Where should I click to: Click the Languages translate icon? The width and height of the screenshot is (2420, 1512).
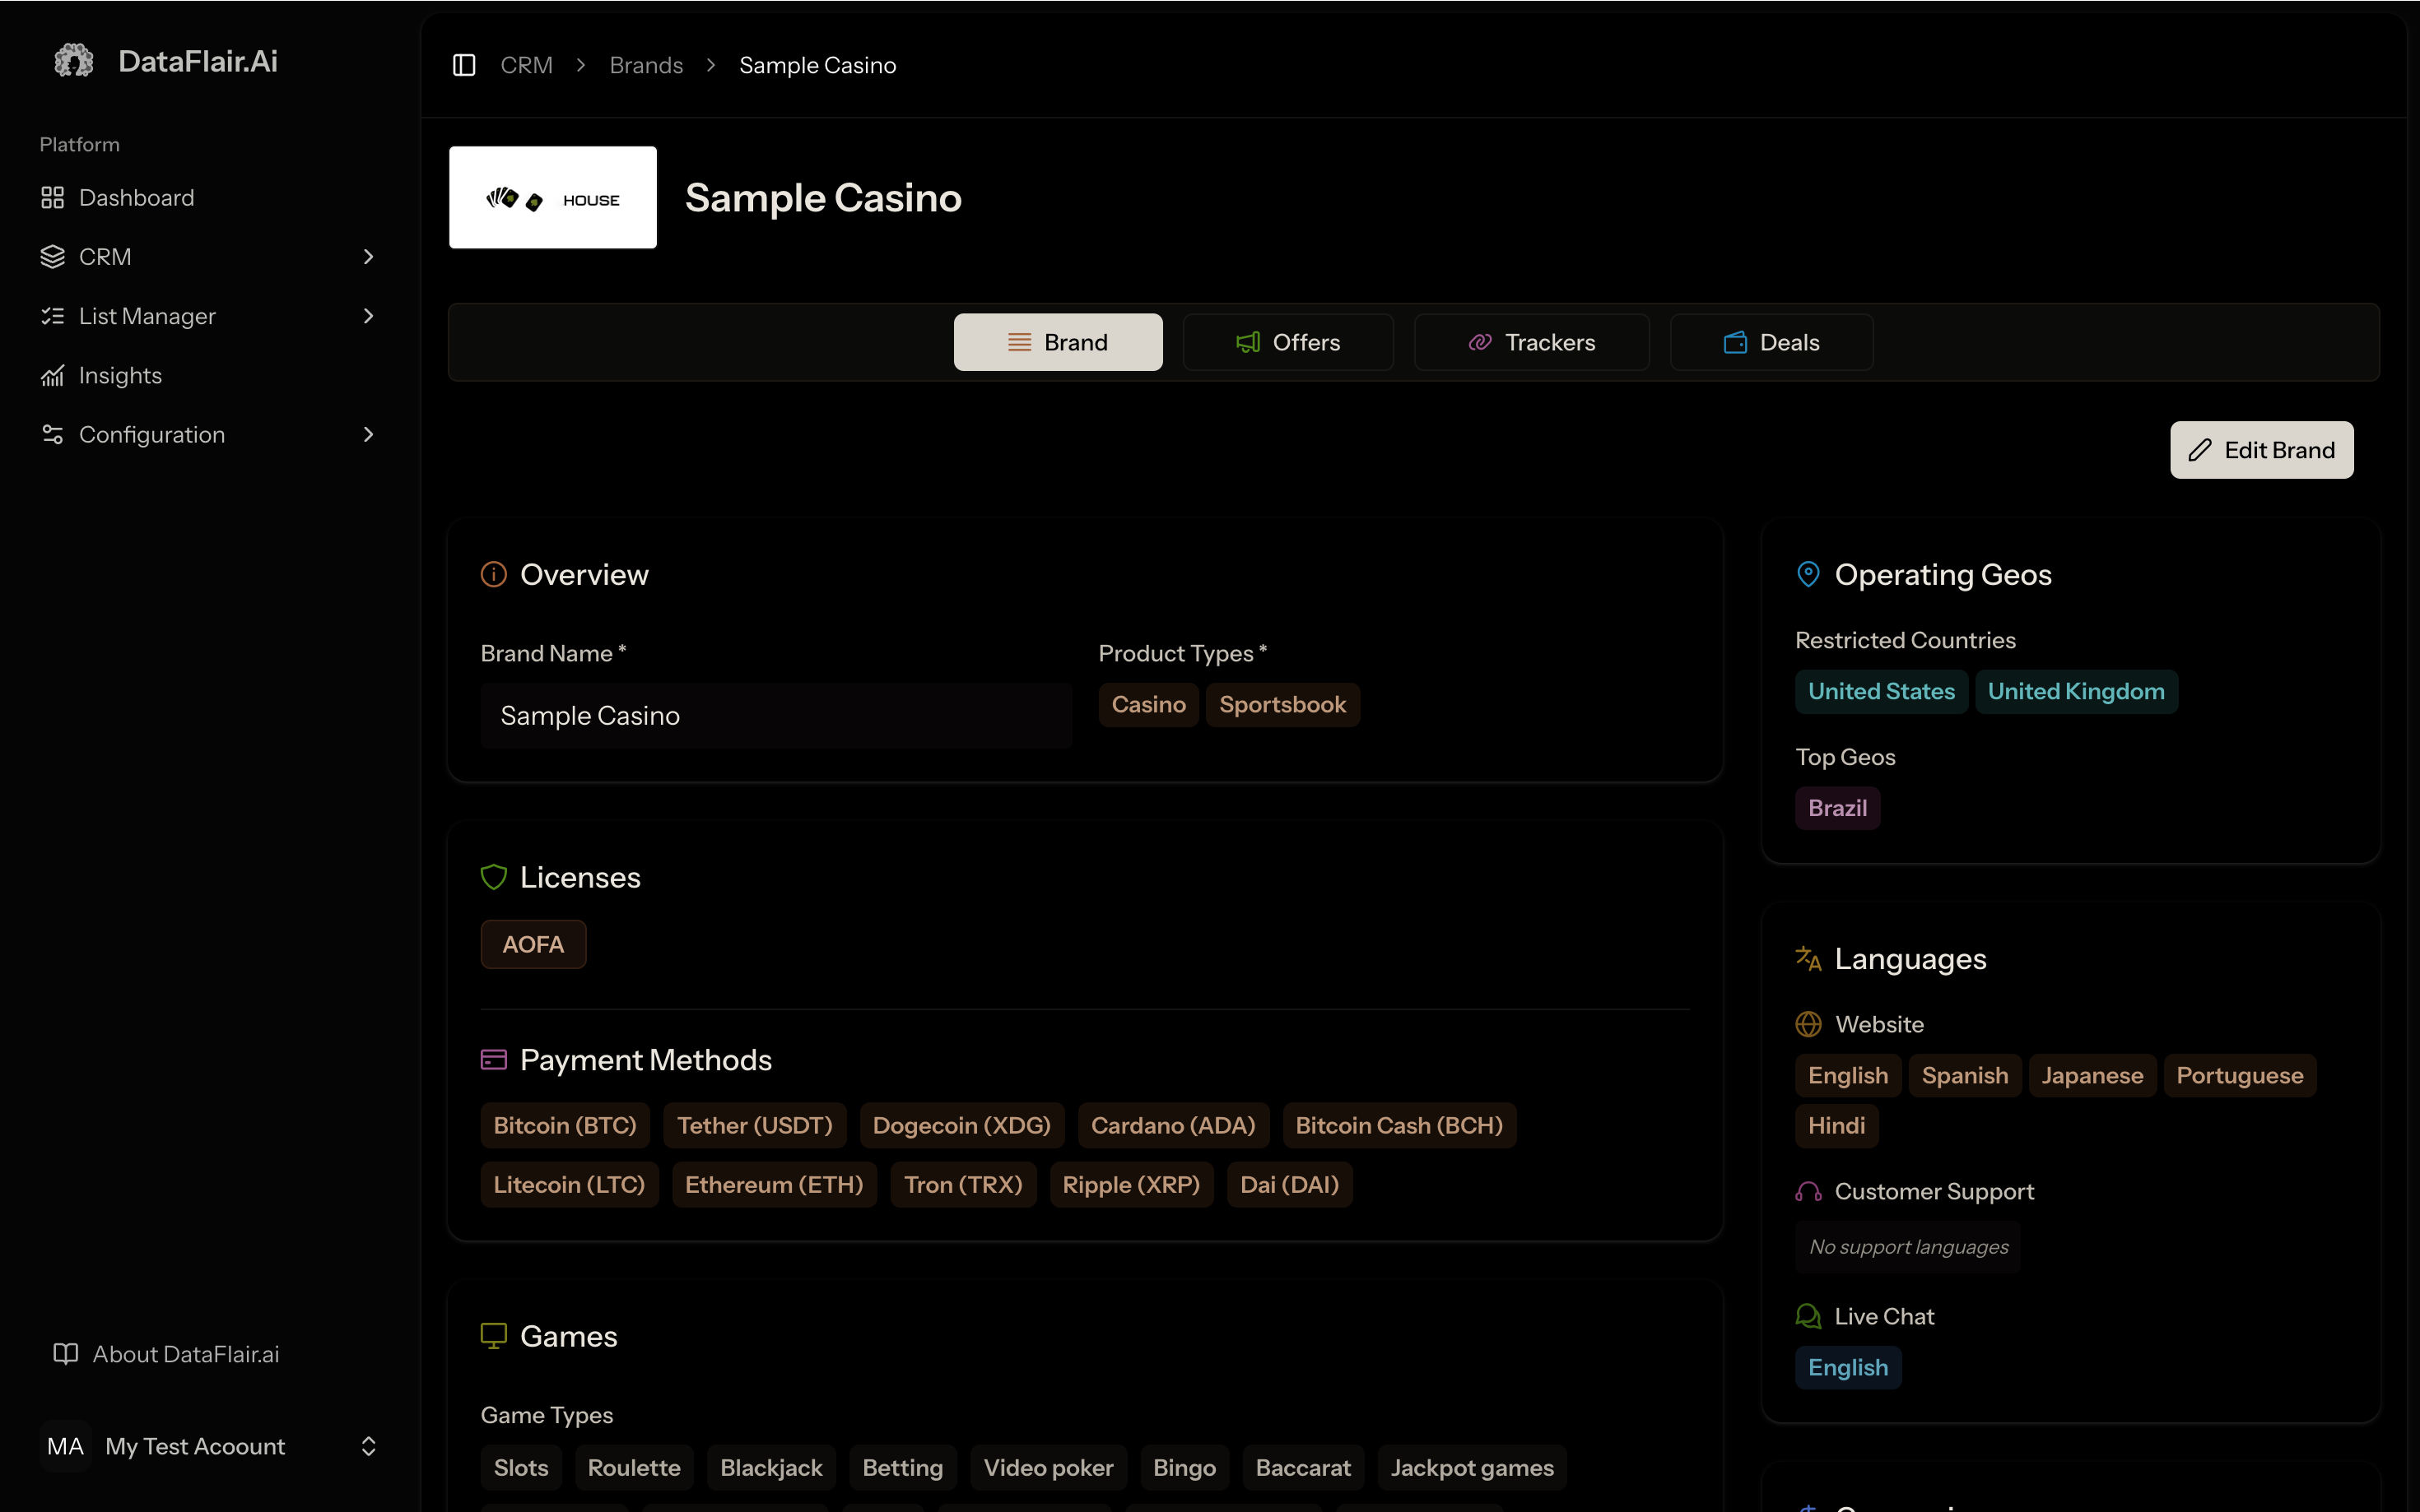pos(1808,958)
